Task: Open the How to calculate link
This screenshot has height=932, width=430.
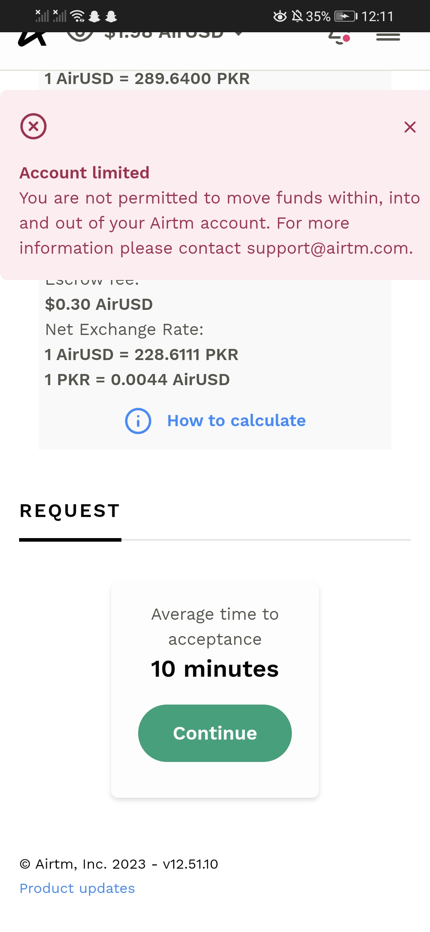Action: pyautogui.click(x=236, y=421)
